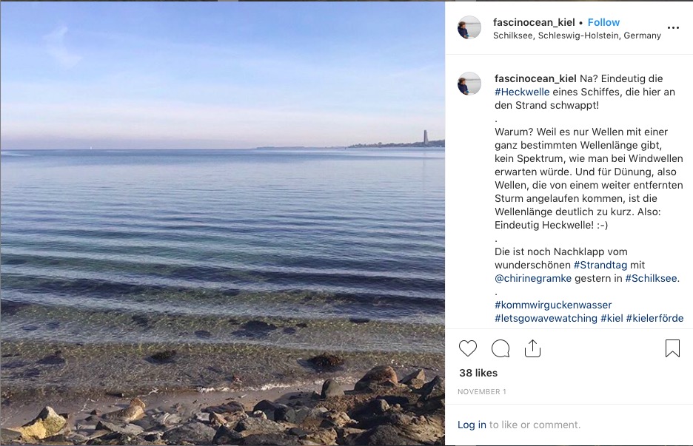Image resolution: width=693 pixels, height=446 pixels.
Task: Open the #kielerförde hashtag
Action: (654, 318)
